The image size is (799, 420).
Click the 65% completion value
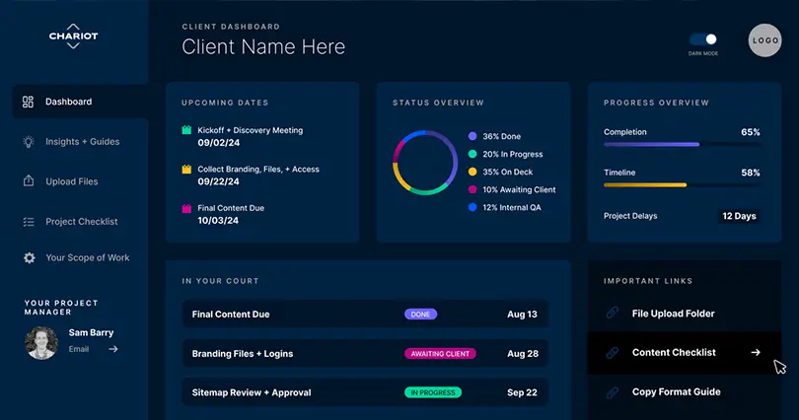750,132
